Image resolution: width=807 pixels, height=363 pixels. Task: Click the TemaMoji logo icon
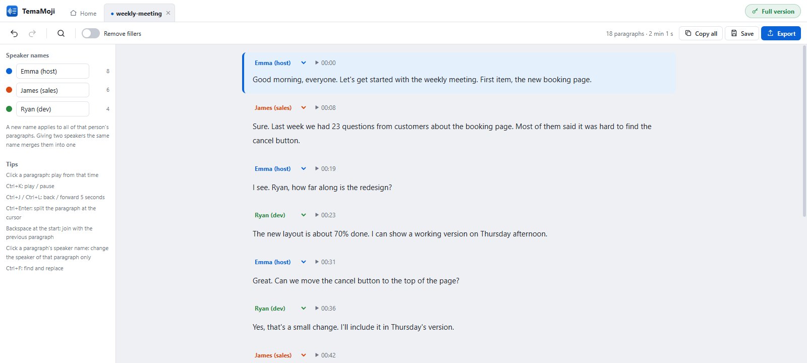[12, 11]
